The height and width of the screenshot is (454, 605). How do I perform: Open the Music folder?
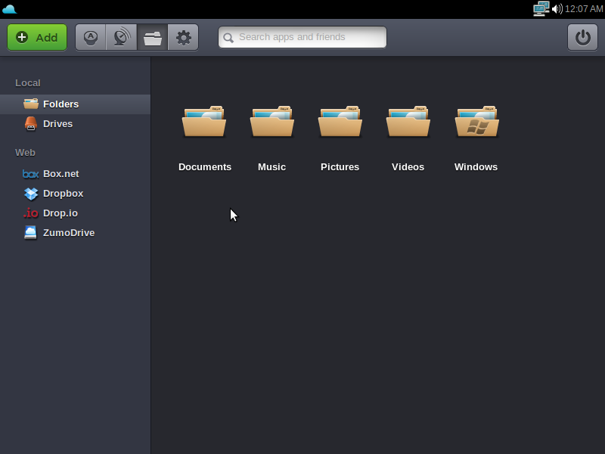272,123
